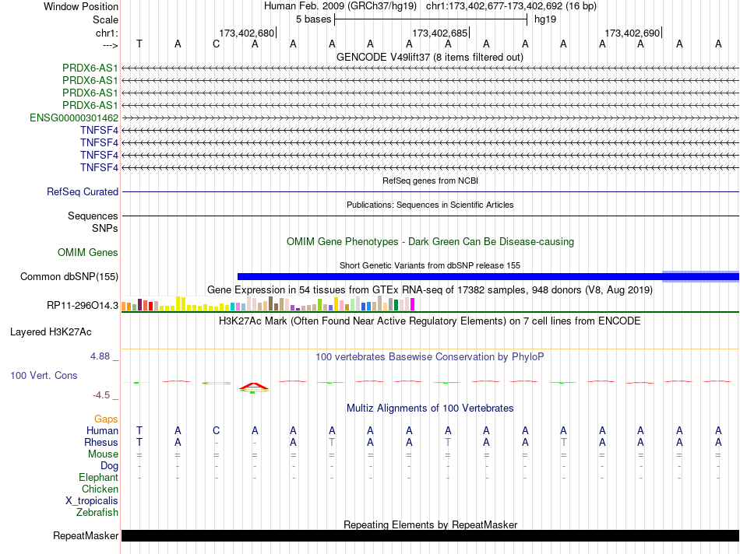Open 'RefSeq genes from NCBI' track title
Image resolution: width=740 pixels, height=554 pixels.
[430, 181]
